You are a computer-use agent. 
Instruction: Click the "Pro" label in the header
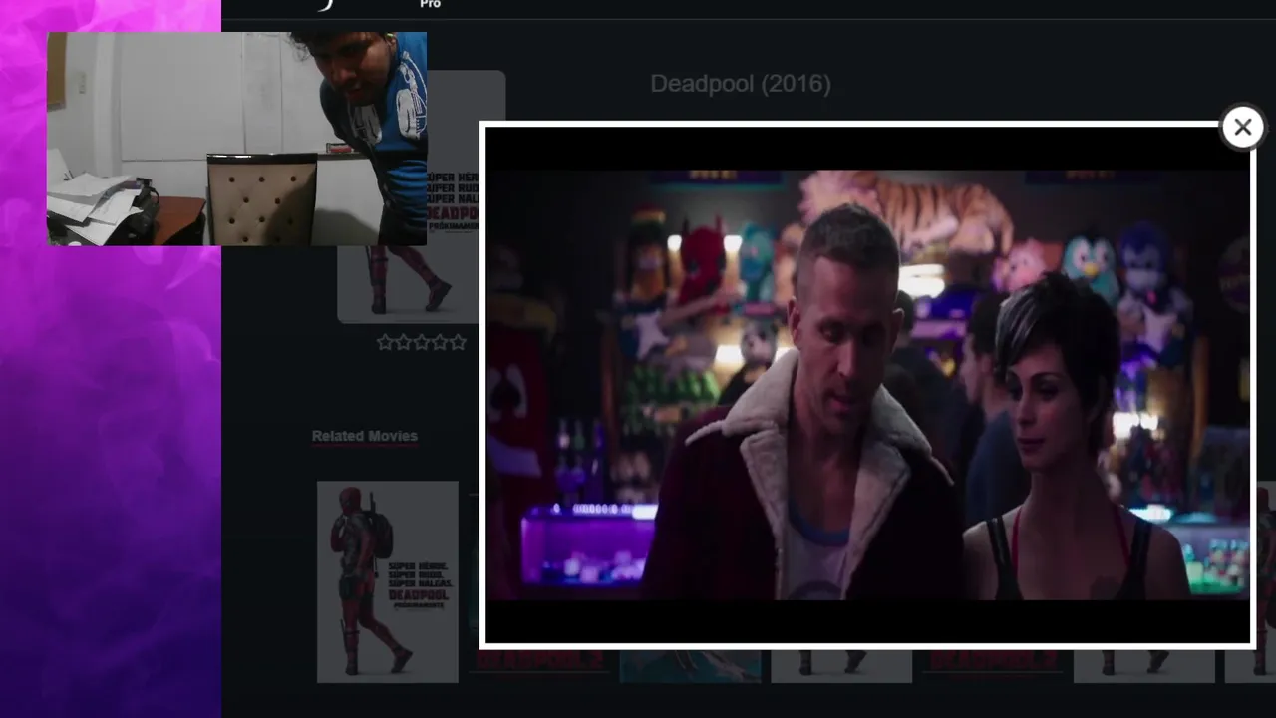point(430,4)
